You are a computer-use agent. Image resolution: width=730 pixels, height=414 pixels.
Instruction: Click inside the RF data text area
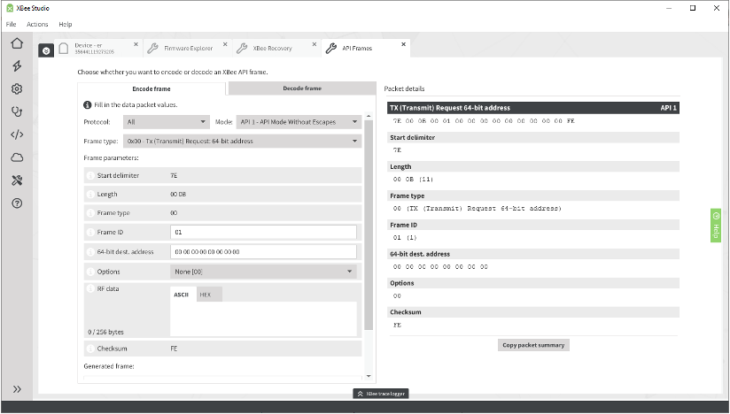click(263, 318)
